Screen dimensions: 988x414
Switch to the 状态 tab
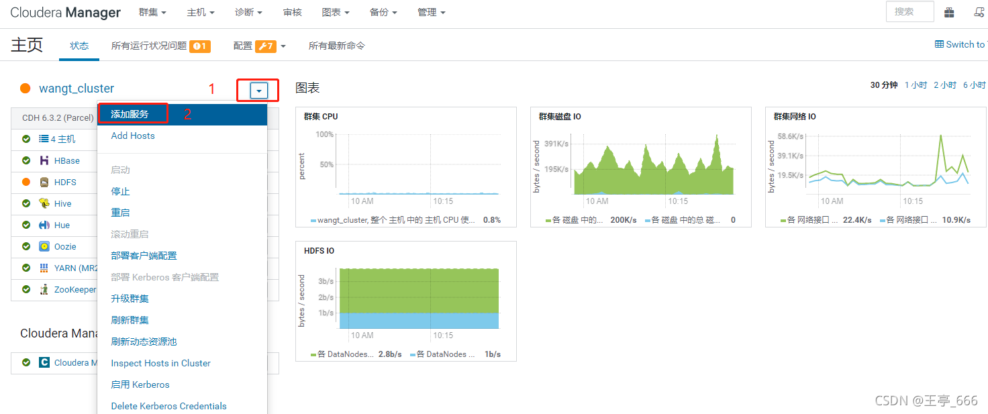pos(79,46)
